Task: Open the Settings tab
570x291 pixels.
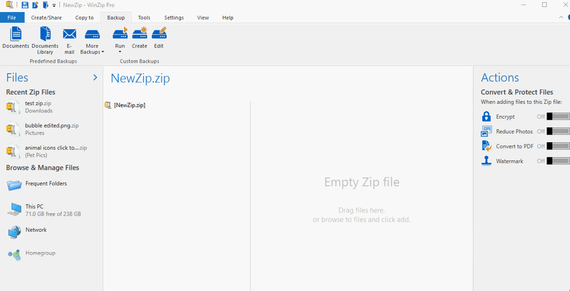Action: [x=174, y=17]
